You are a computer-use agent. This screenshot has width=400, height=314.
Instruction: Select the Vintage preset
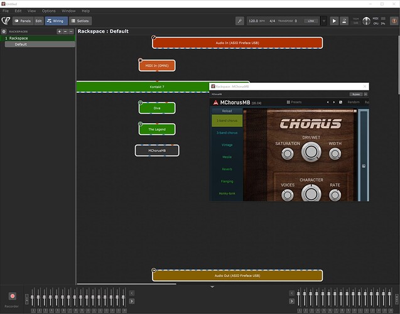pos(227,145)
